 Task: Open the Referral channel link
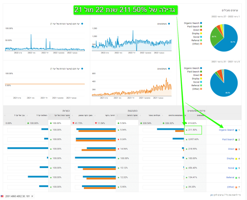230,177
